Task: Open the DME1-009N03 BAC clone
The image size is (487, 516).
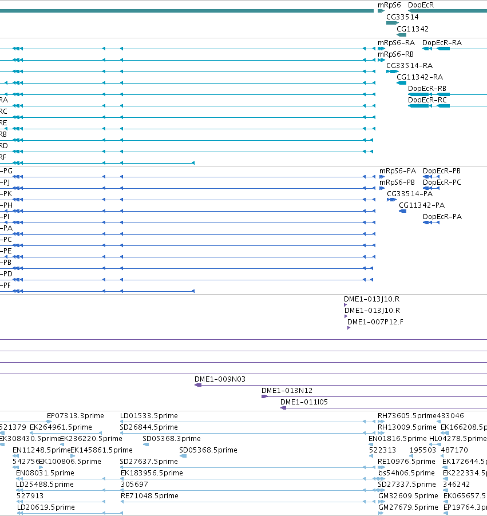Action: [x=341, y=385]
